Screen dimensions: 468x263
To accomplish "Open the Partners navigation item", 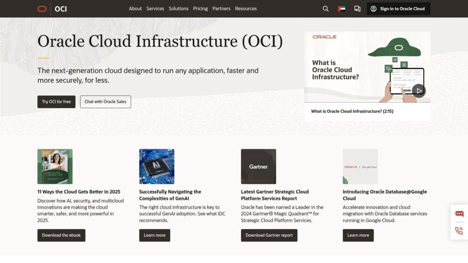I will coord(221,9).
